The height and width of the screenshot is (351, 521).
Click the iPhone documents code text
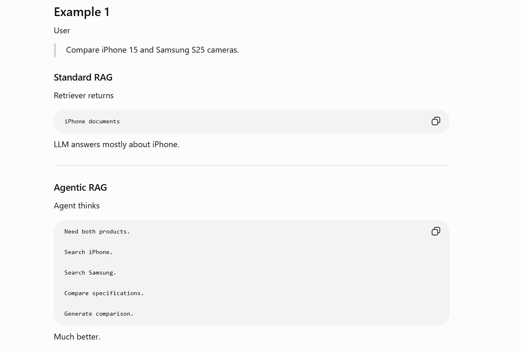pyautogui.click(x=92, y=121)
